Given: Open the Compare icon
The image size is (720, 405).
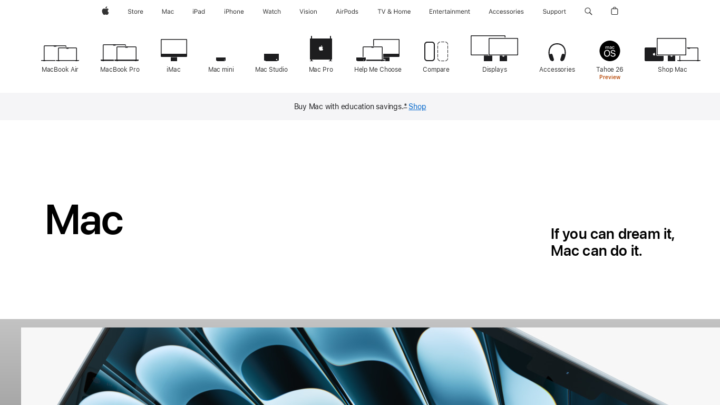Looking at the screenshot, I should click(x=436, y=51).
